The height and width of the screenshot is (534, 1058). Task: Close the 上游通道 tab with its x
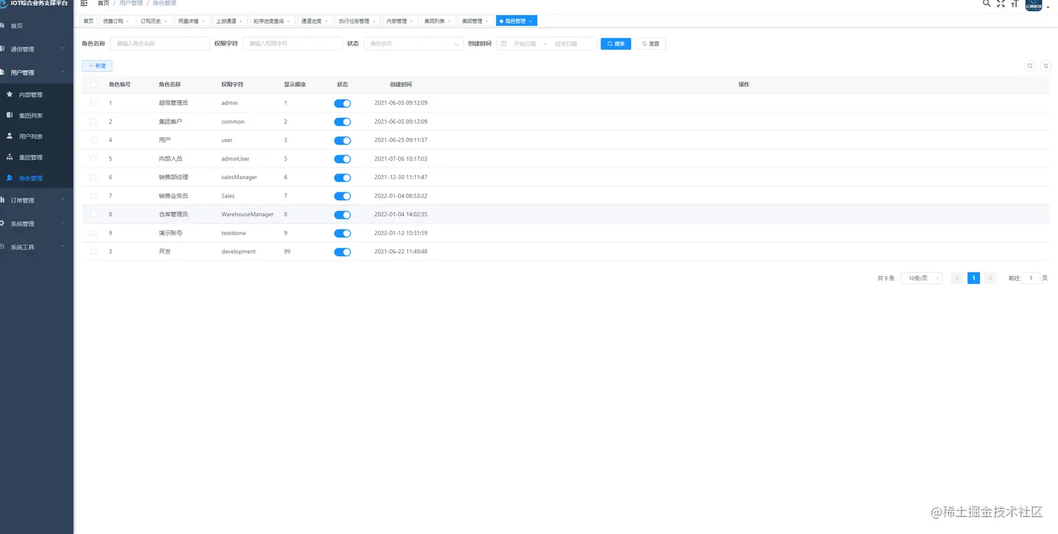(242, 21)
